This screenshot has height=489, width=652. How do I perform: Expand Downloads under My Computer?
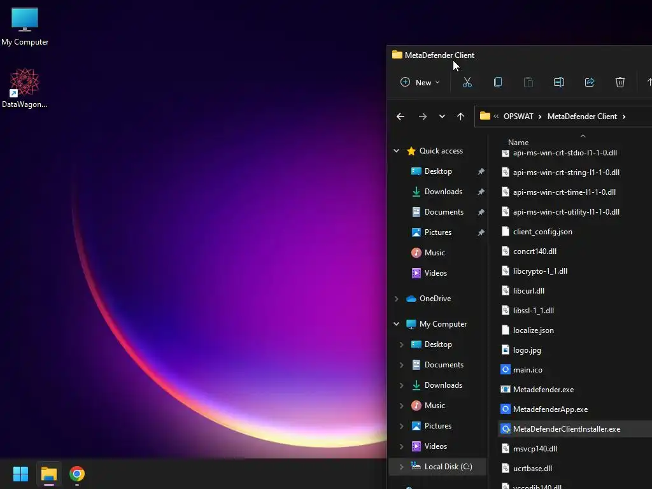pyautogui.click(x=401, y=385)
